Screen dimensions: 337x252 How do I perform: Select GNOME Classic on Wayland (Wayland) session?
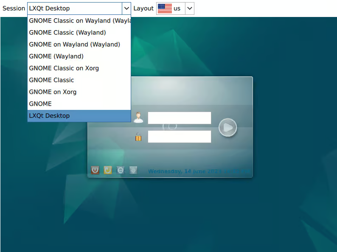point(79,21)
